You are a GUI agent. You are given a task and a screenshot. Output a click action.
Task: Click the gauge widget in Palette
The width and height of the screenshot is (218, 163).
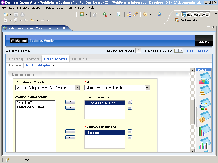click(x=204, y=79)
